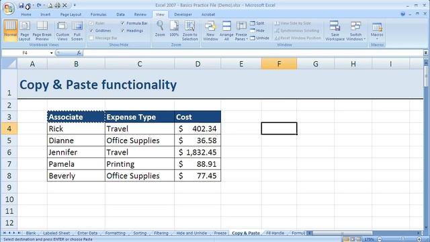Select row 4 header

tap(9, 128)
